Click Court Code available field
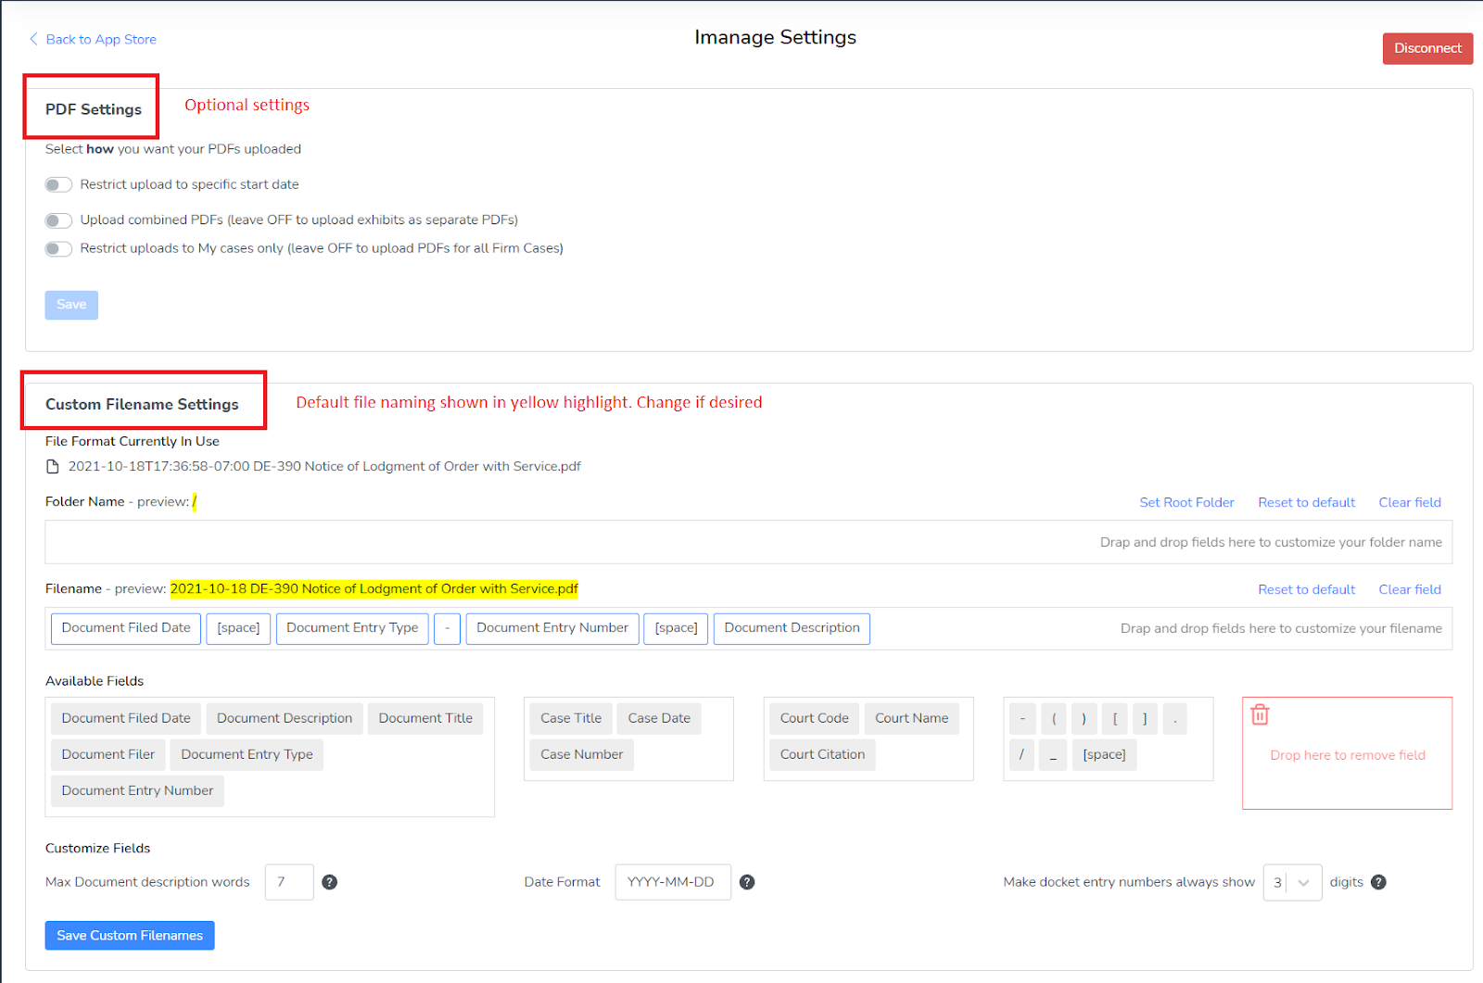This screenshot has height=983, width=1483. [x=815, y=718]
